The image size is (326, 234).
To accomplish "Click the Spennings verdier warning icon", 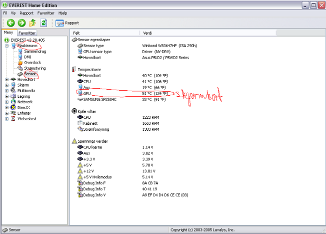I will coord(74,141).
